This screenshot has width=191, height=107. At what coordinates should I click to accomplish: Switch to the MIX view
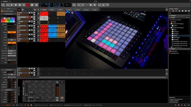pos(13,105)
